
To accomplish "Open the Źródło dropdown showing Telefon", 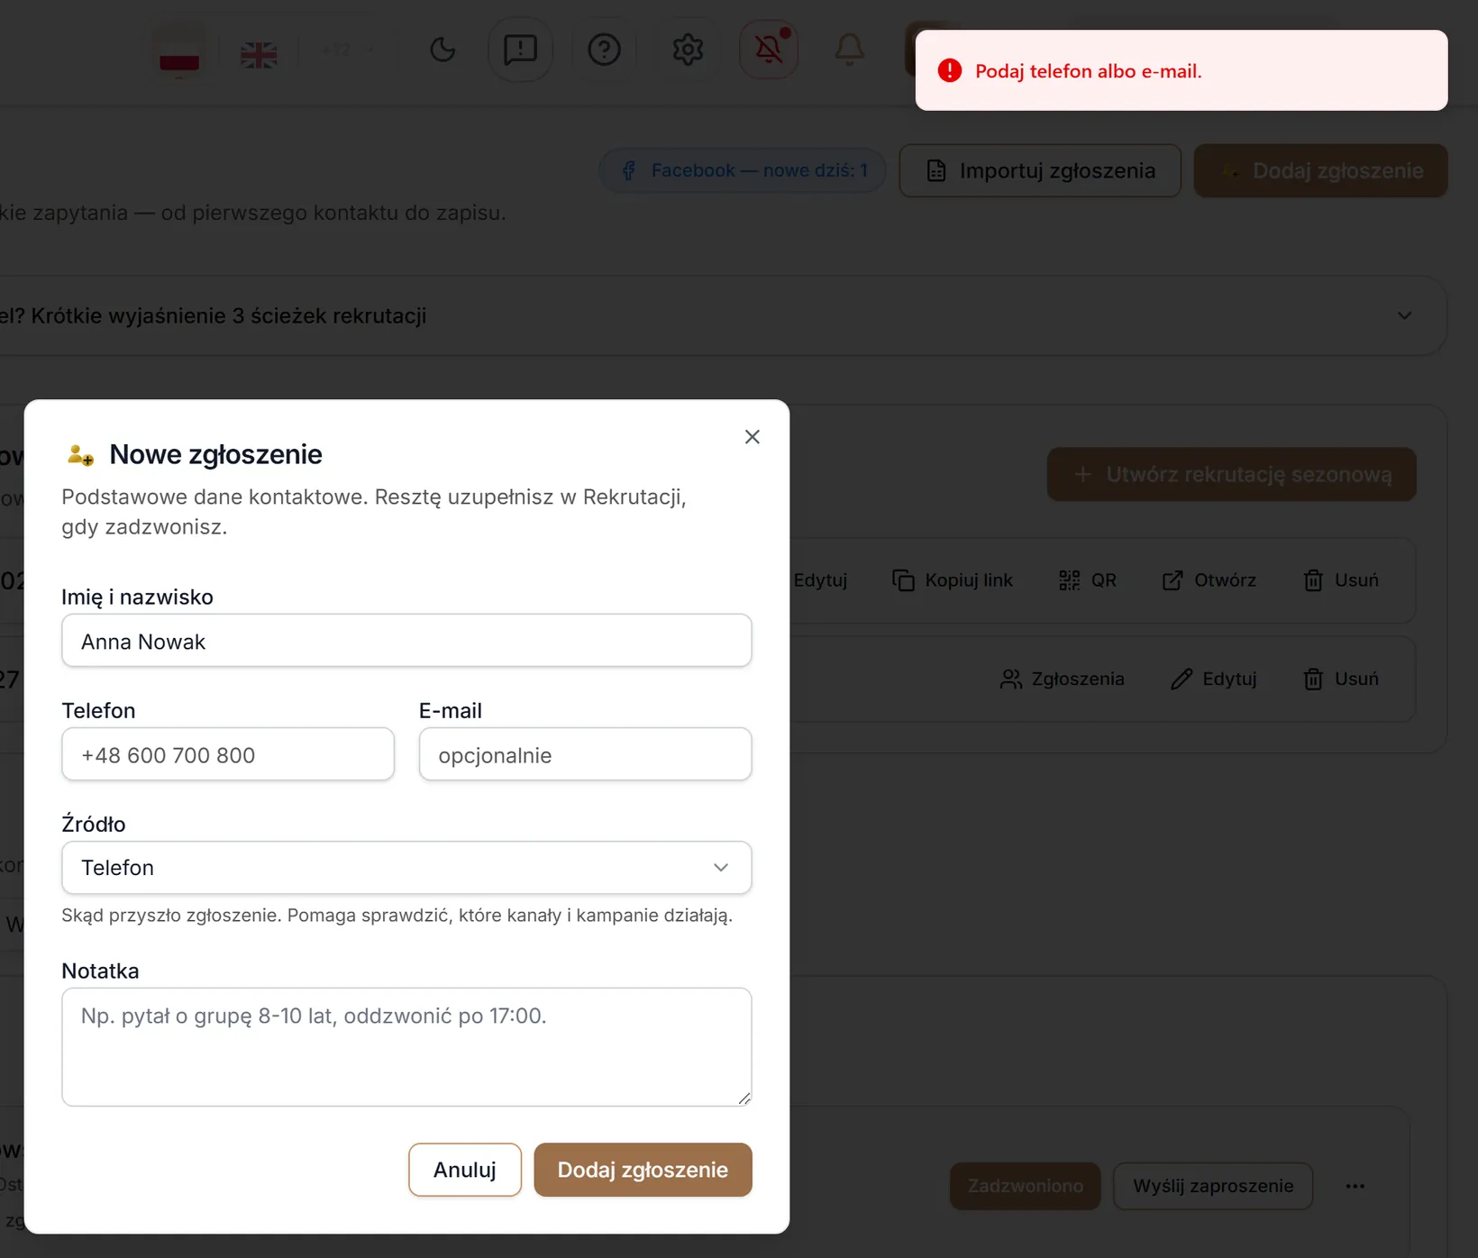I will coord(406,868).
